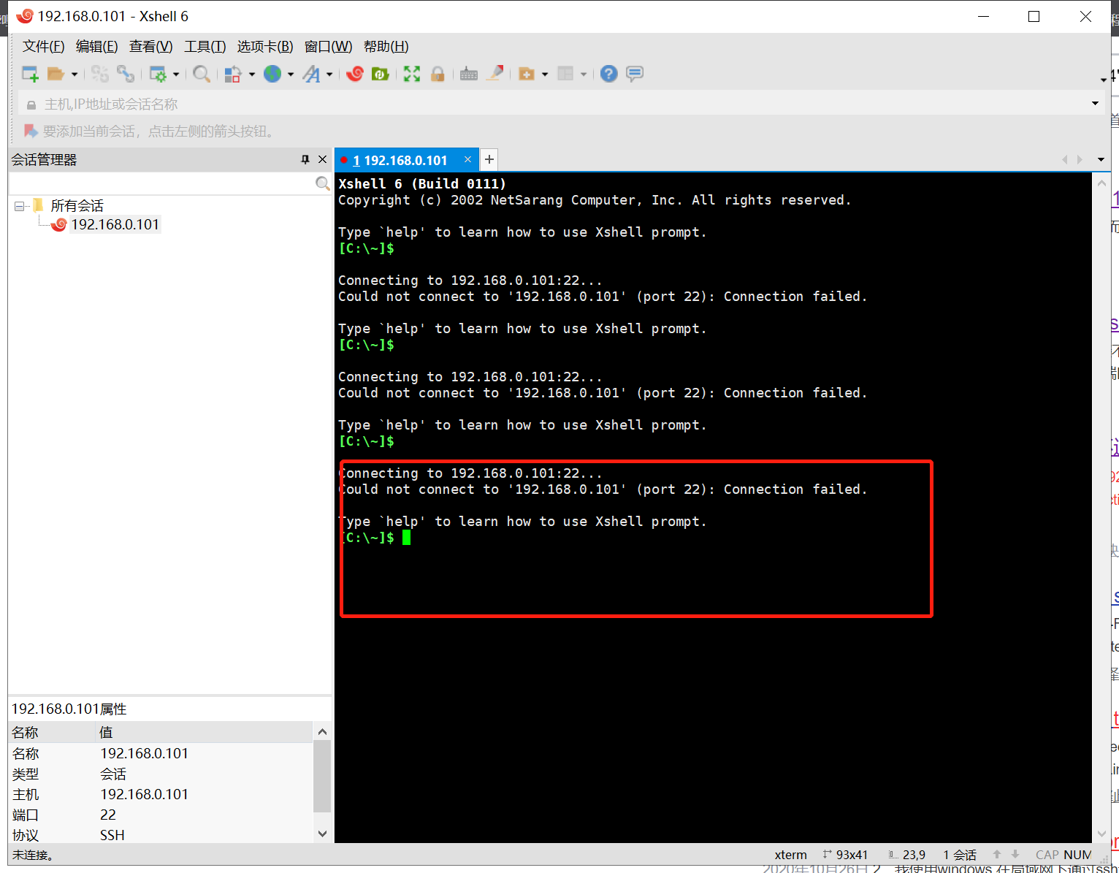
Task: Go to previous tab arrow
Action: click(1064, 159)
